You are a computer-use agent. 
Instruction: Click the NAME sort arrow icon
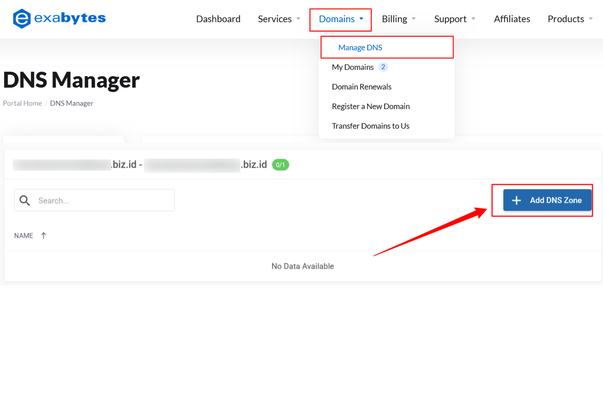coord(43,236)
